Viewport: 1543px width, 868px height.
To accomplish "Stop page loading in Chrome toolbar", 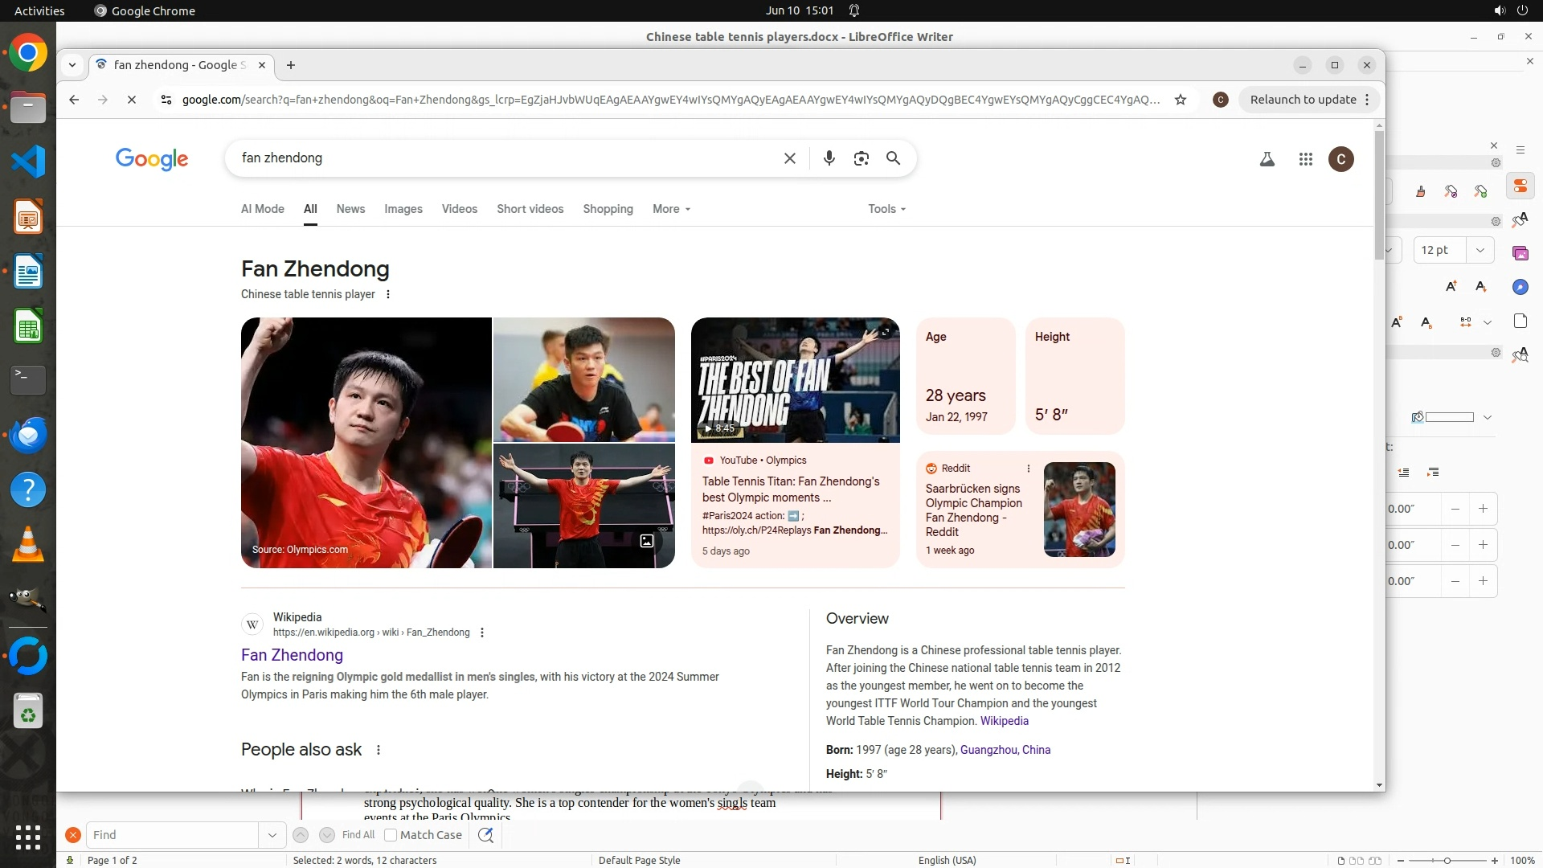I will tap(132, 100).
